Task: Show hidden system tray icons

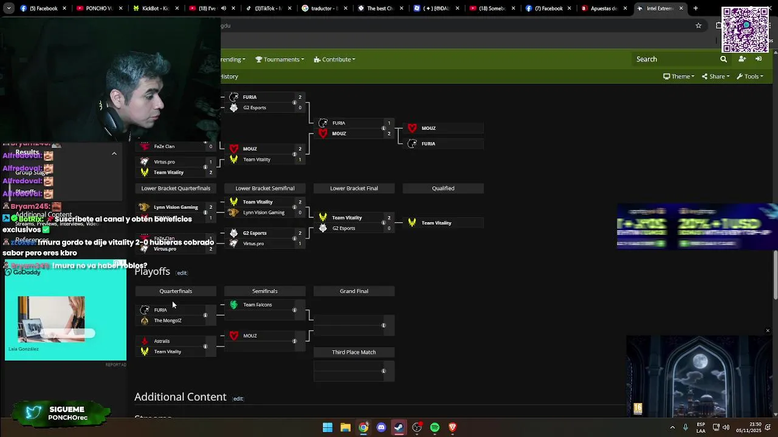Action: pyautogui.click(x=672, y=427)
